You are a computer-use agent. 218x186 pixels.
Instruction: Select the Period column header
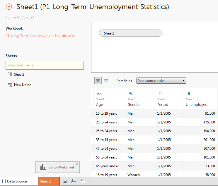(x=163, y=104)
